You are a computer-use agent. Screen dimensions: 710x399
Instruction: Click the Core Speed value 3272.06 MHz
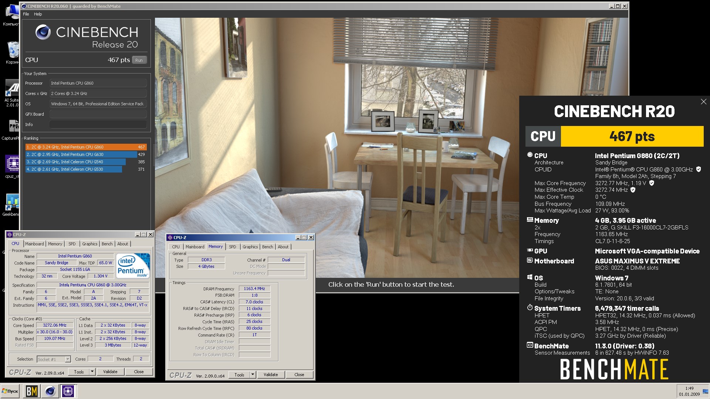click(55, 325)
